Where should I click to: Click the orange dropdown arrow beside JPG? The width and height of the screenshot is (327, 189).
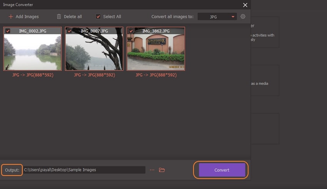[x=233, y=17]
